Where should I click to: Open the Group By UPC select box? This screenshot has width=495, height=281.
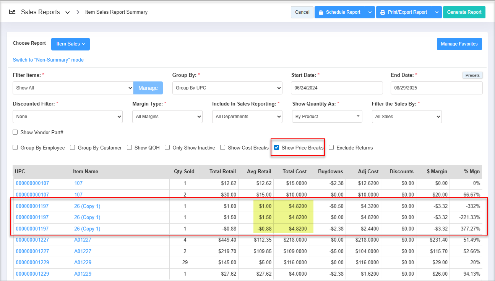(x=227, y=88)
